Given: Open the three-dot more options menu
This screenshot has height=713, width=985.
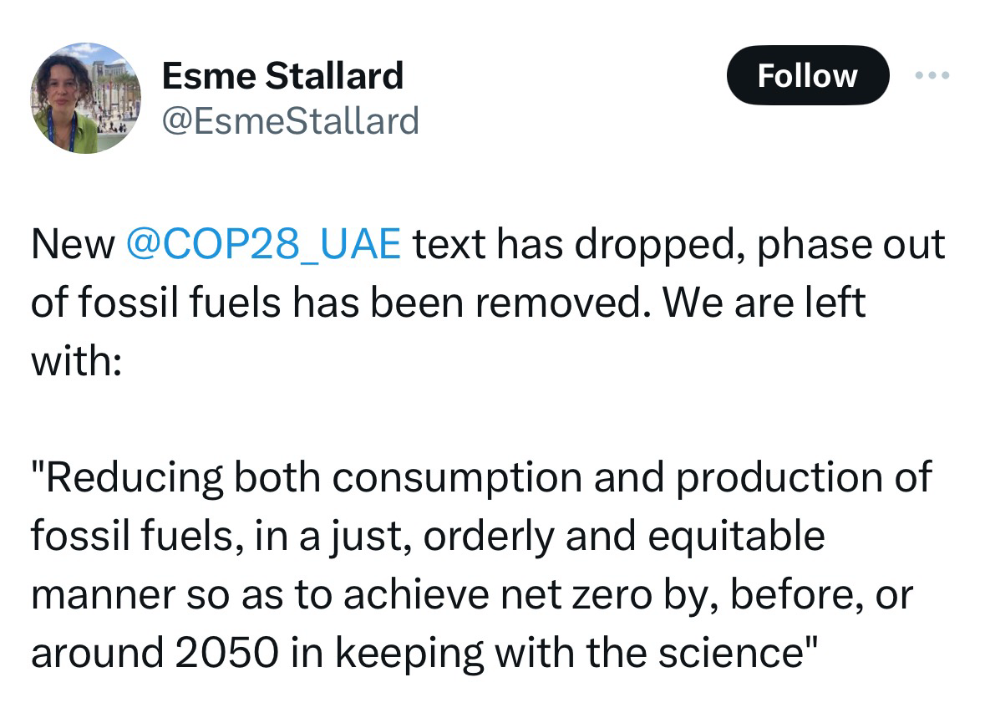Looking at the screenshot, I should pyautogui.click(x=932, y=76).
